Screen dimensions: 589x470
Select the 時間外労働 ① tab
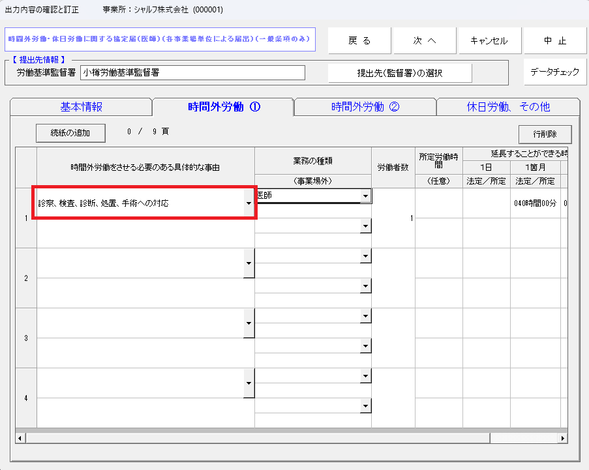pyautogui.click(x=223, y=107)
